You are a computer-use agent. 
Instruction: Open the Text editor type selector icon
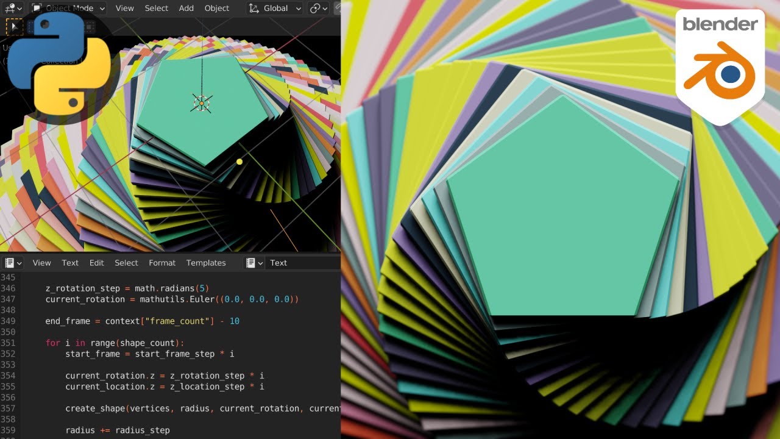(x=10, y=262)
